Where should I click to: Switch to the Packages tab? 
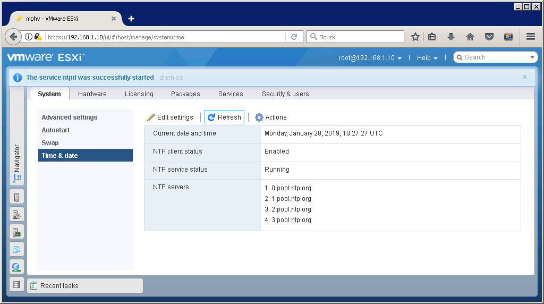(185, 94)
